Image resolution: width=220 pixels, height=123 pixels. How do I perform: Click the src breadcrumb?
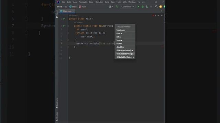[66, 7]
